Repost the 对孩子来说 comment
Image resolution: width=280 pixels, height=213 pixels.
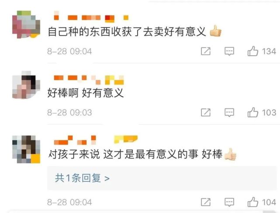click(206, 202)
